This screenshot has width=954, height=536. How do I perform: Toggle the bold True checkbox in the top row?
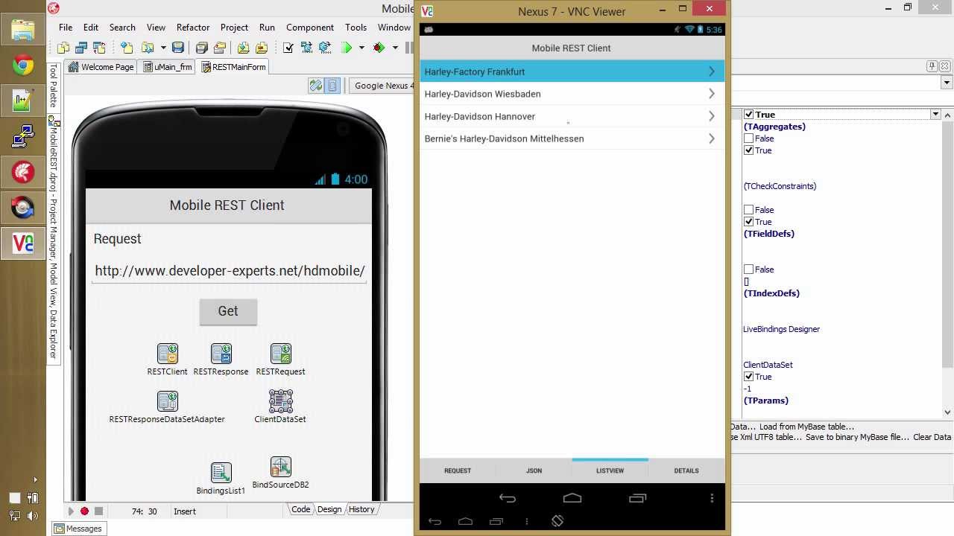[x=749, y=115]
